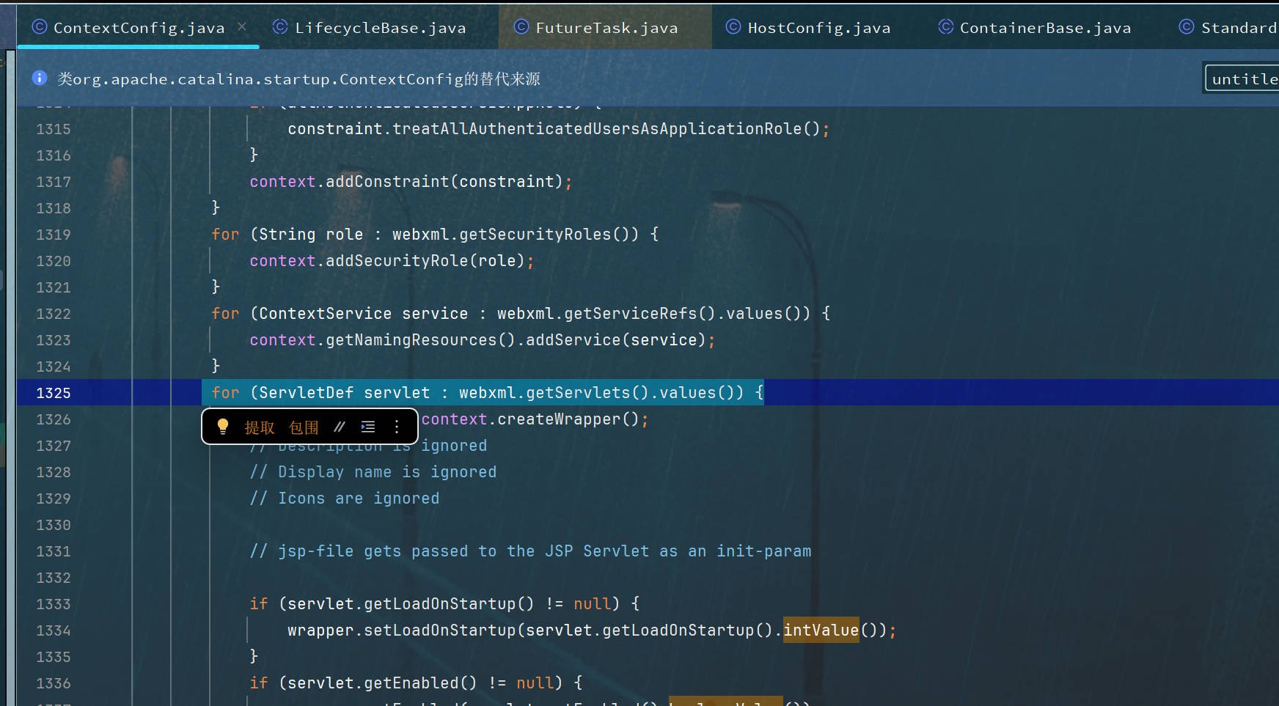Click addSecurityRole in line 1320
The height and width of the screenshot is (706, 1279).
pos(397,261)
